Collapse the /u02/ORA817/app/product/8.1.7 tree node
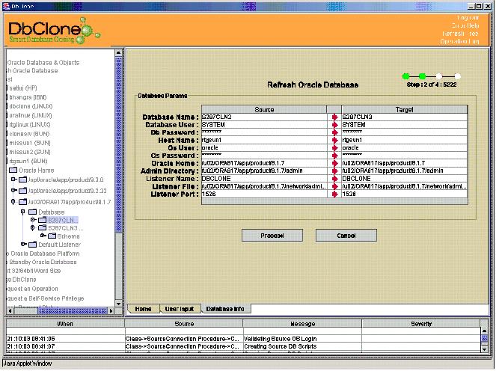 pyautogui.click(x=13, y=202)
